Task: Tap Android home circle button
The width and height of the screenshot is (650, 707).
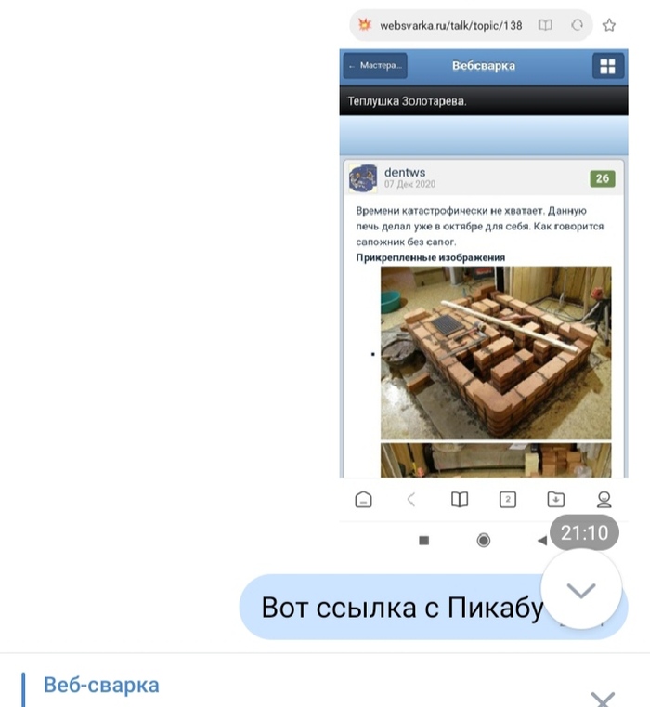Action: [483, 540]
